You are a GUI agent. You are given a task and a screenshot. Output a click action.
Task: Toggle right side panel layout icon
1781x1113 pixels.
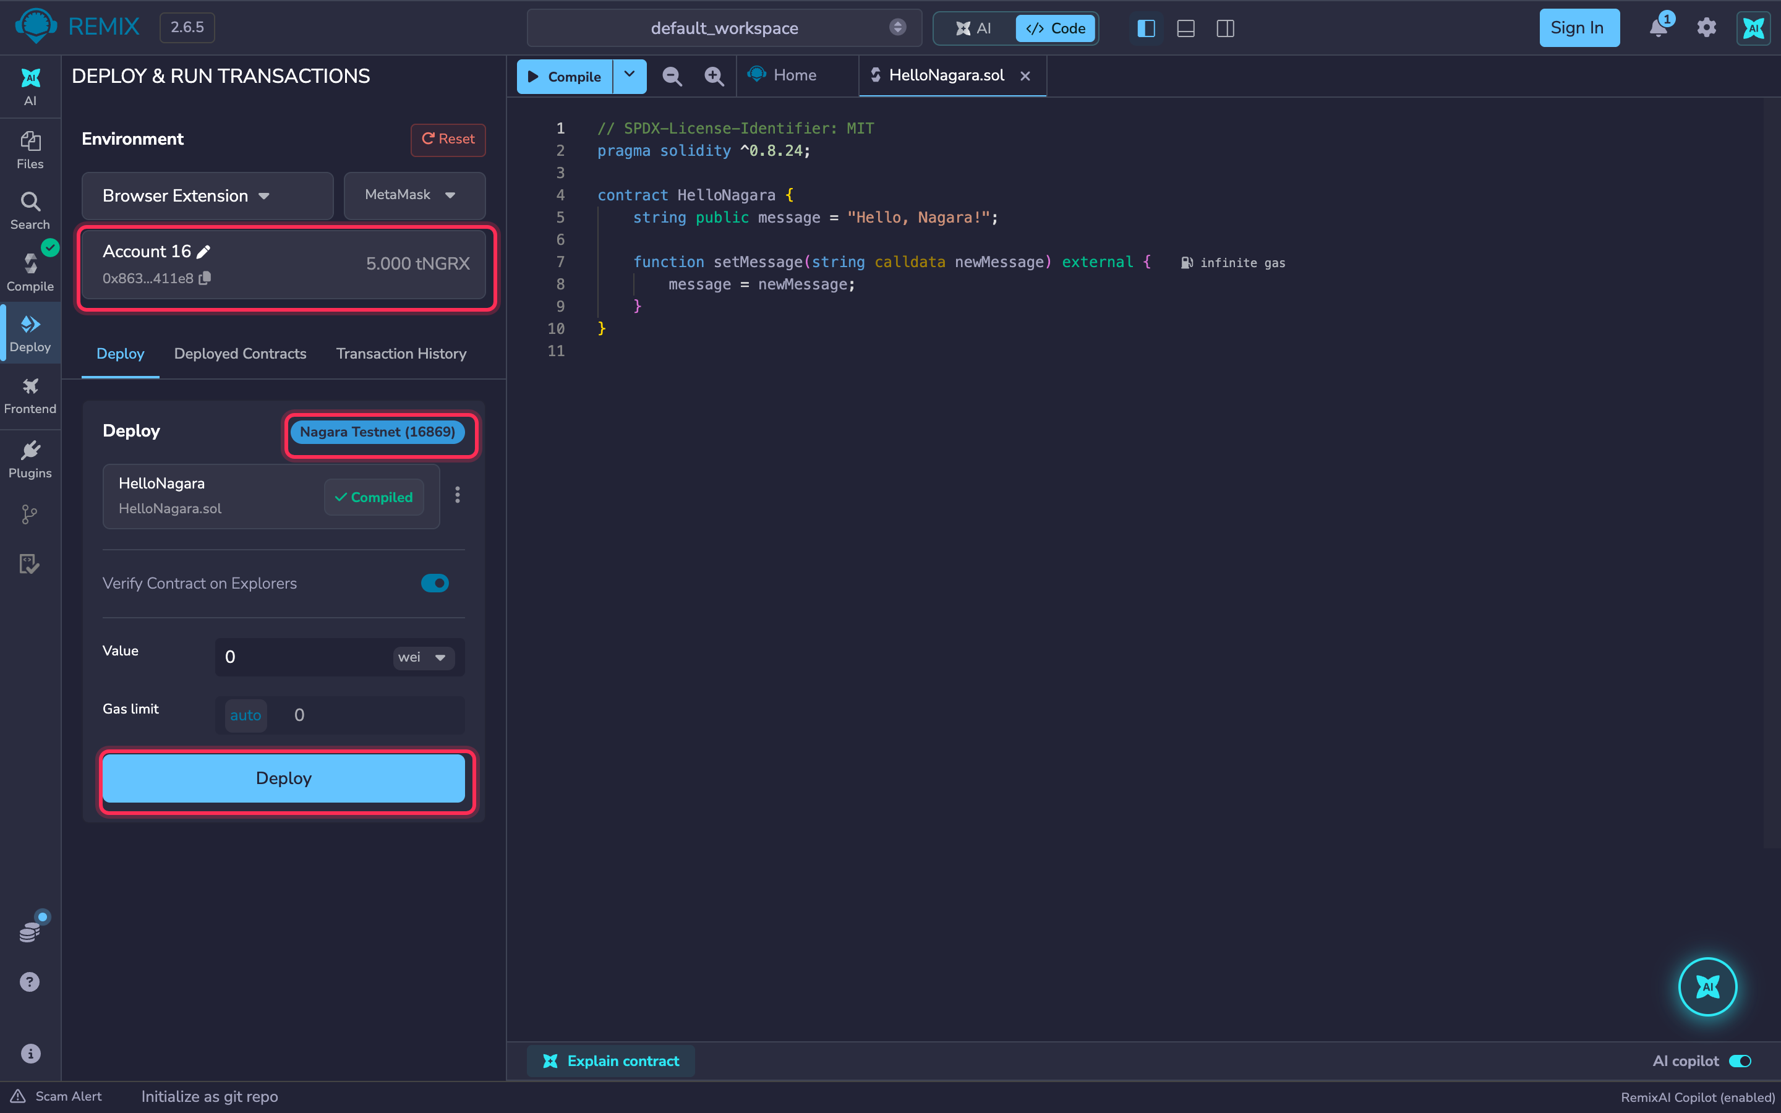[x=1225, y=28]
